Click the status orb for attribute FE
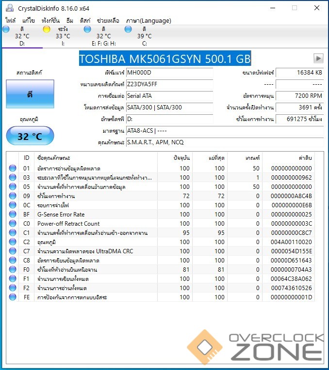329x370 pixels. (13, 297)
